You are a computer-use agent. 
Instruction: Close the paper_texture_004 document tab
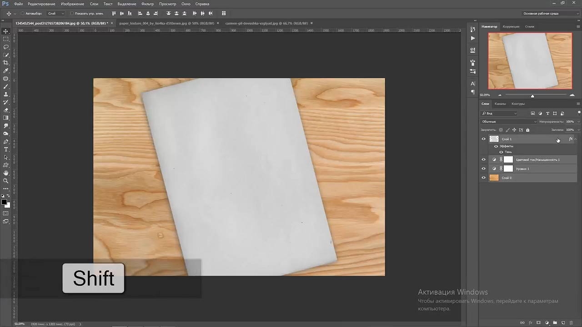218,23
